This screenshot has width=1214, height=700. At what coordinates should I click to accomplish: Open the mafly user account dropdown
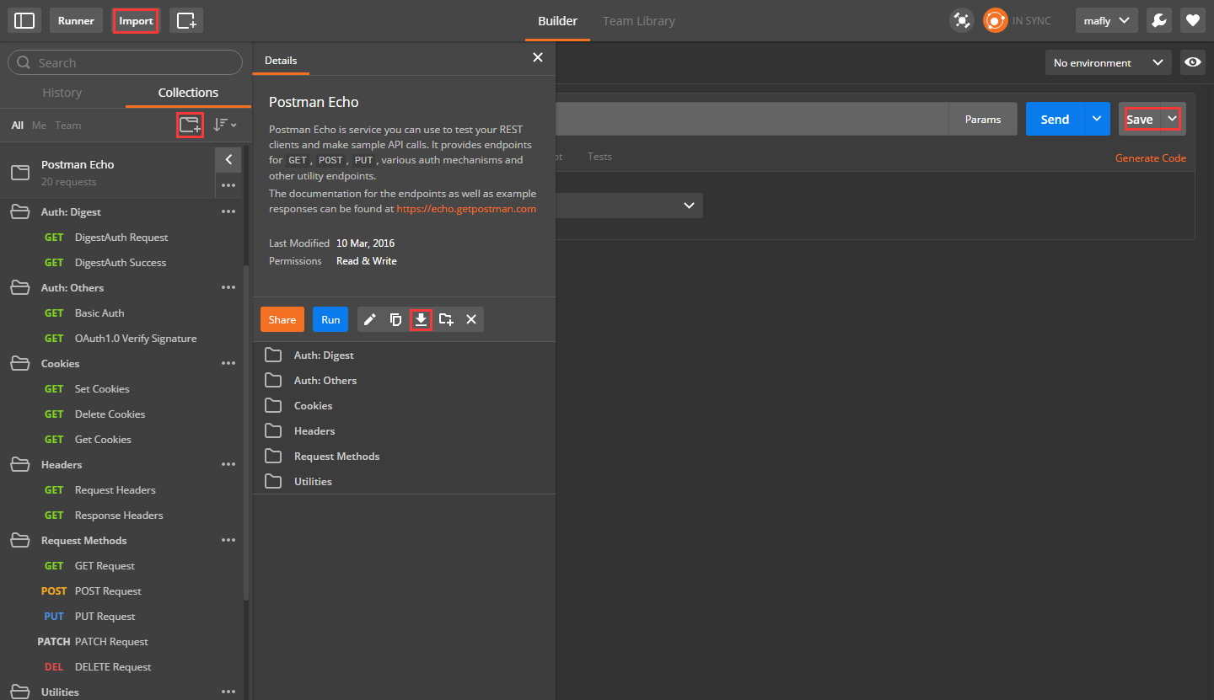point(1106,21)
